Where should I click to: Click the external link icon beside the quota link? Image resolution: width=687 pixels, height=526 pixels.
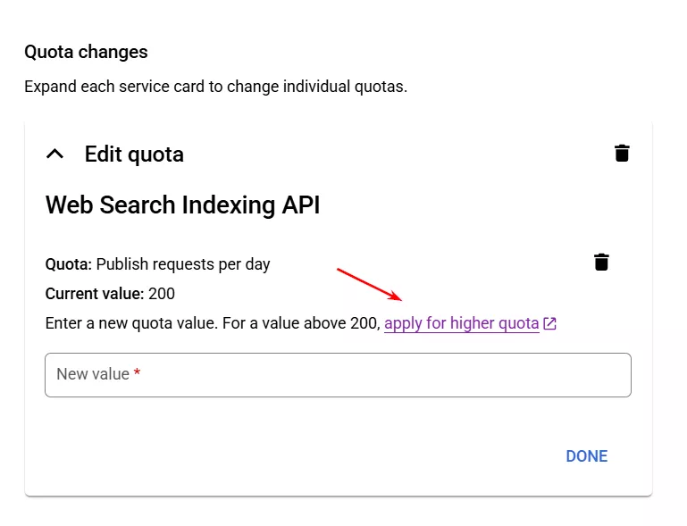(x=550, y=323)
